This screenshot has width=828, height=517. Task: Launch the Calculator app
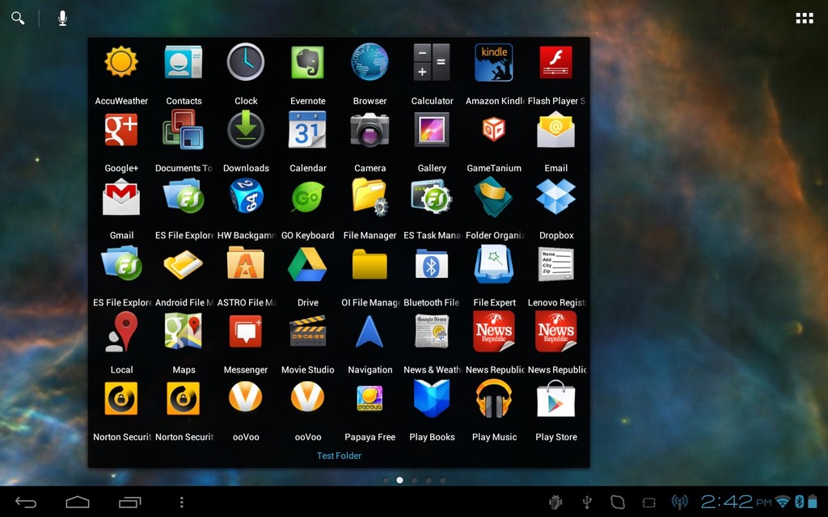point(432,63)
